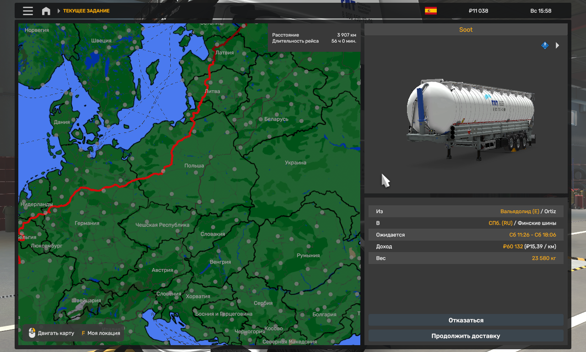Click the 56 ч 0 мин. duration value
Viewport: 586px width, 352px height.
[344, 41]
